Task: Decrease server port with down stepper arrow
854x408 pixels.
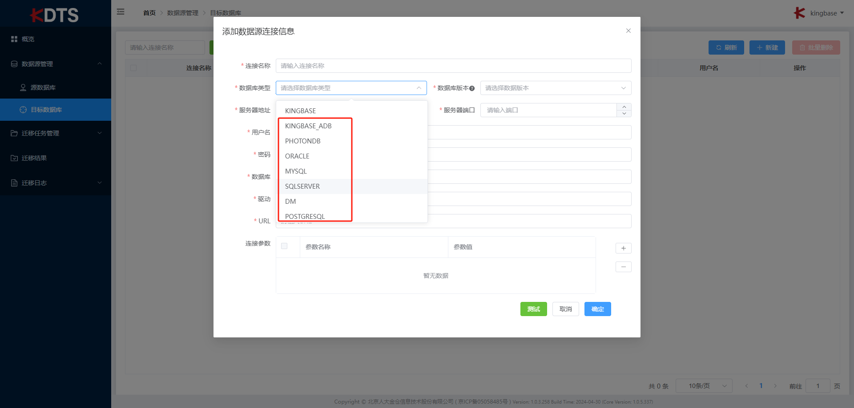Action: click(624, 114)
